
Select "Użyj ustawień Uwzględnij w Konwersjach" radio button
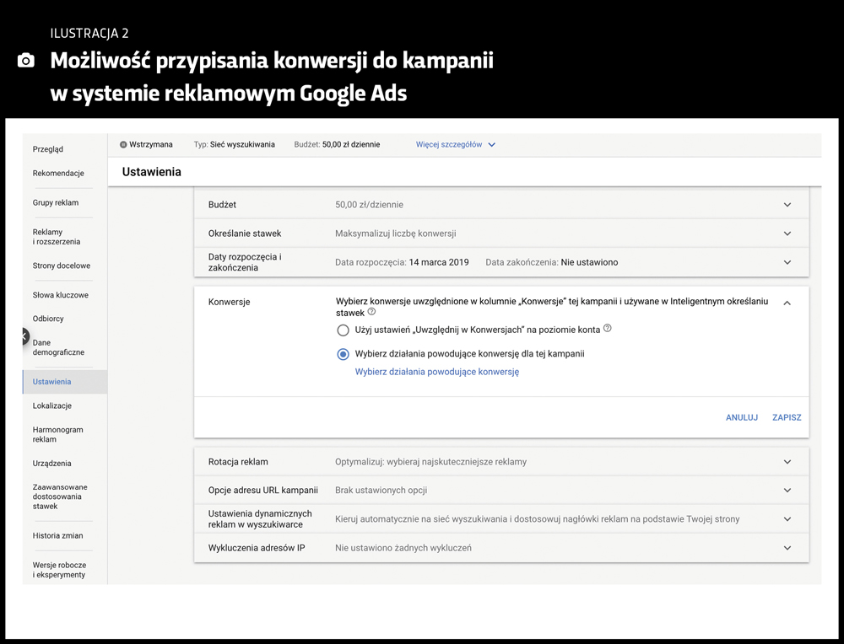343,330
